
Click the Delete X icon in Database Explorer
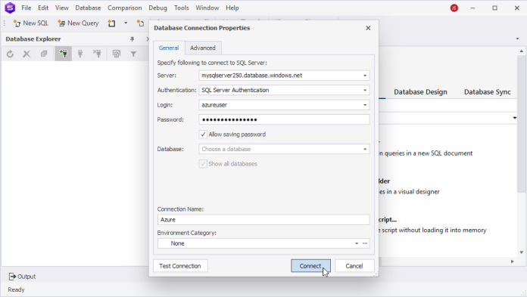tap(27, 54)
